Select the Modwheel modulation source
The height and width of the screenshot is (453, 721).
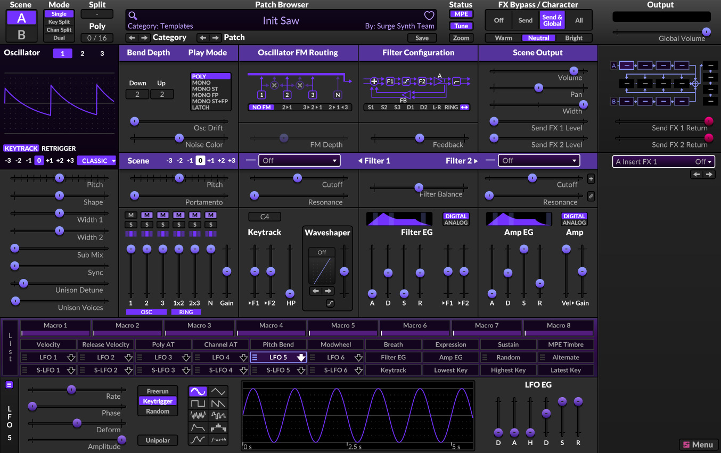(336, 344)
